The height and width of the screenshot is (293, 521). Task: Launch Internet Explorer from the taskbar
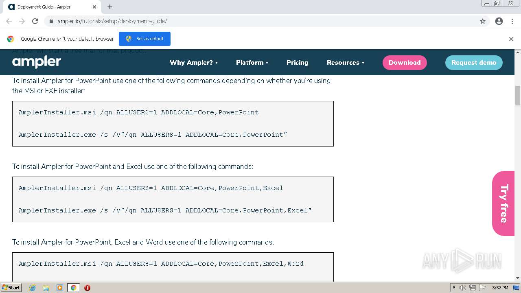tap(32, 288)
